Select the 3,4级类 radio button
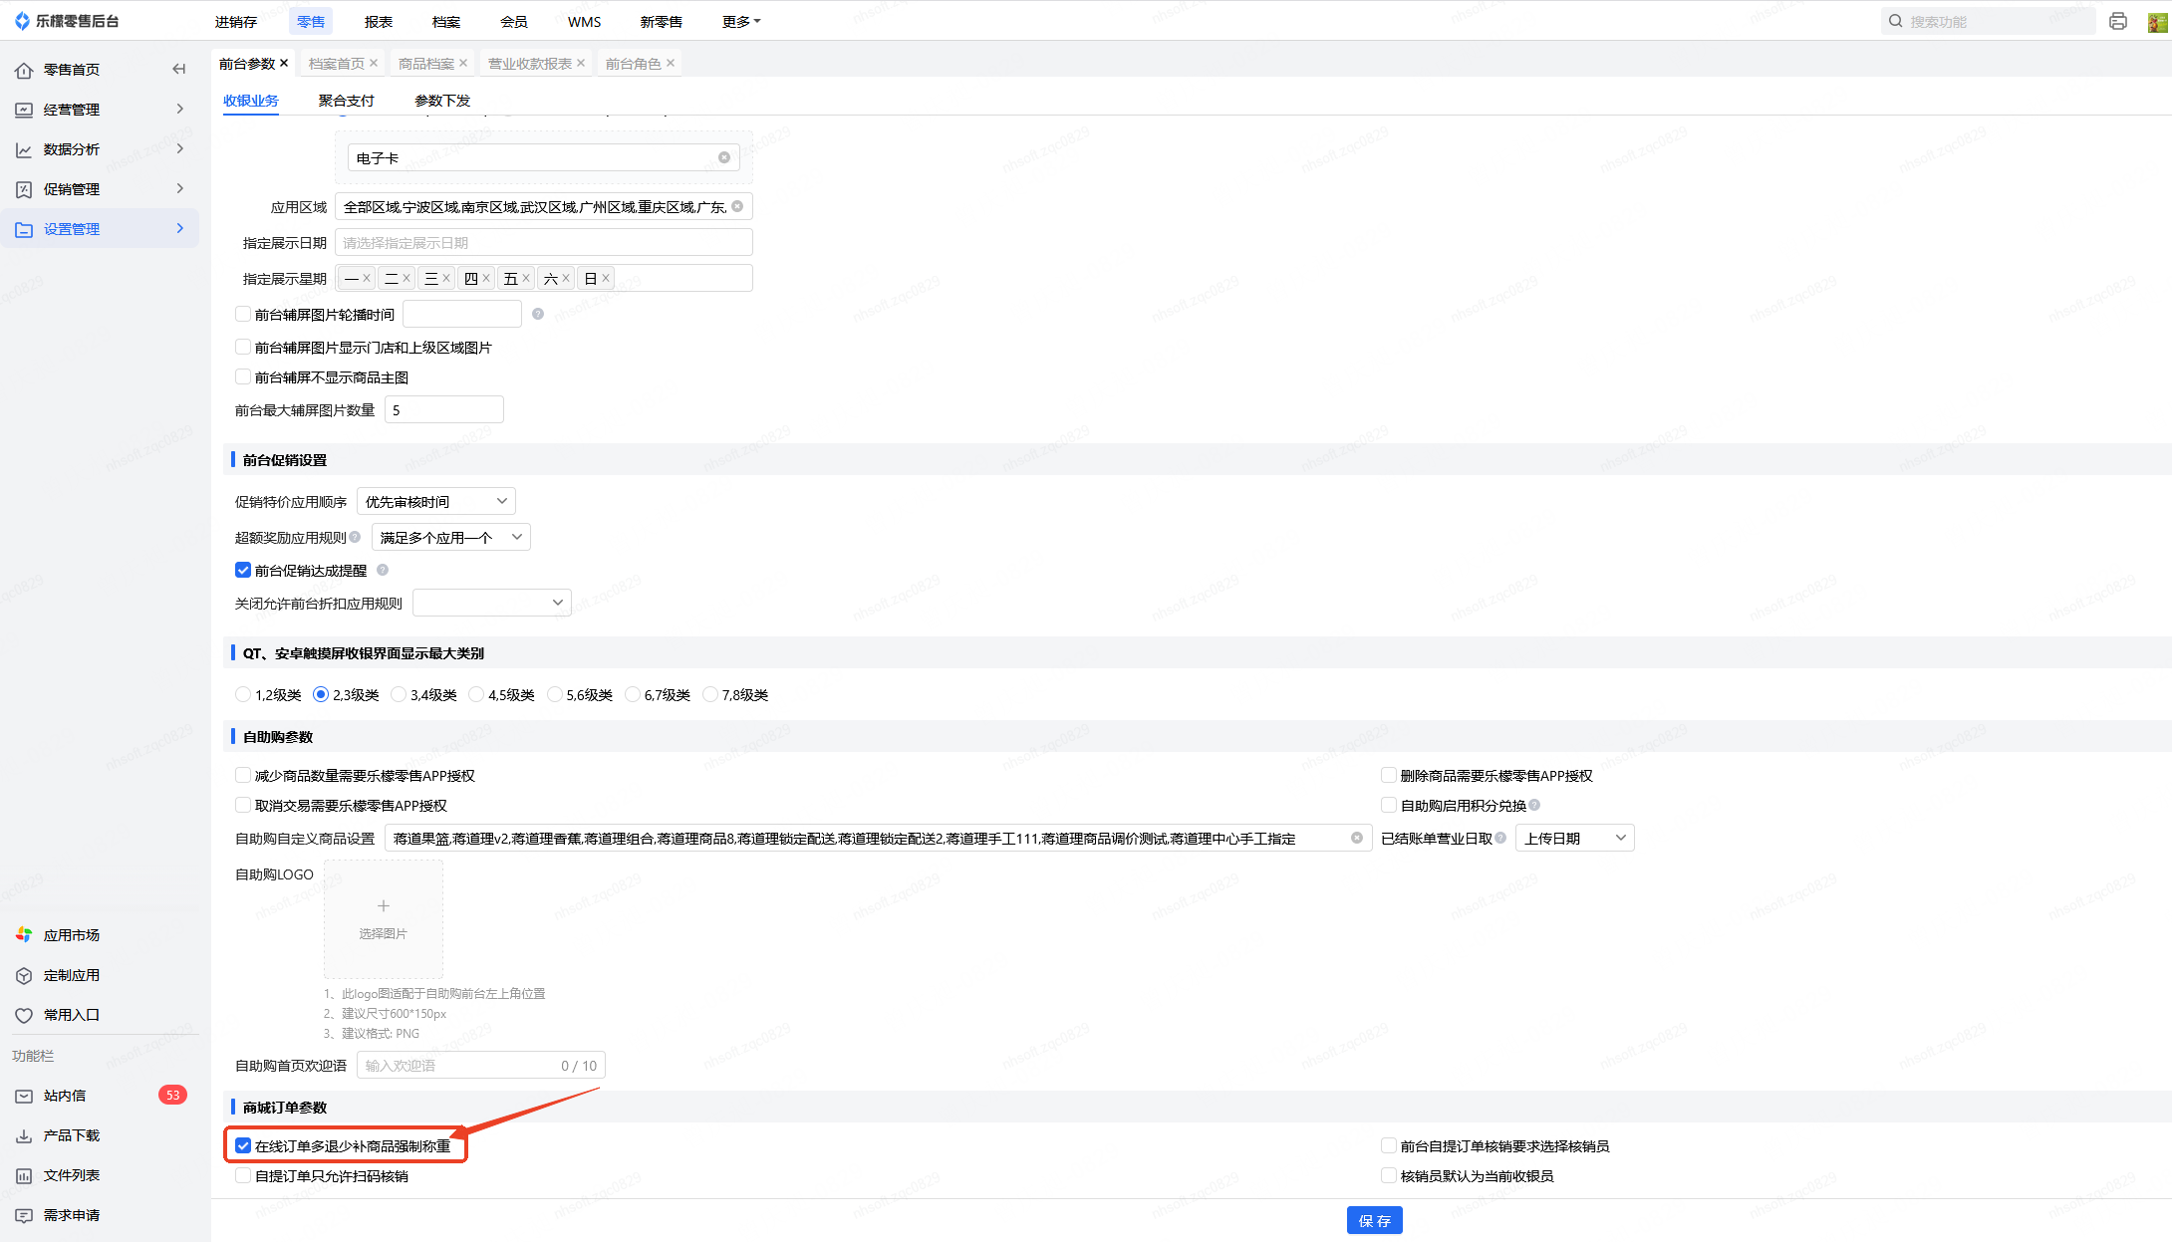Image resolution: width=2172 pixels, height=1242 pixels. (400, 694)
